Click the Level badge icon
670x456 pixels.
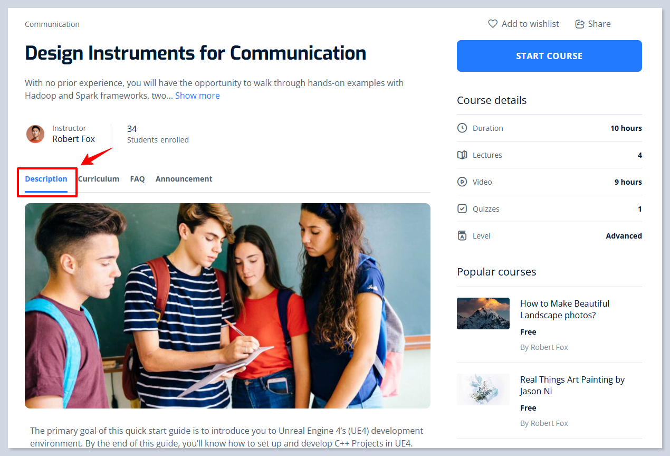[462, 236]
